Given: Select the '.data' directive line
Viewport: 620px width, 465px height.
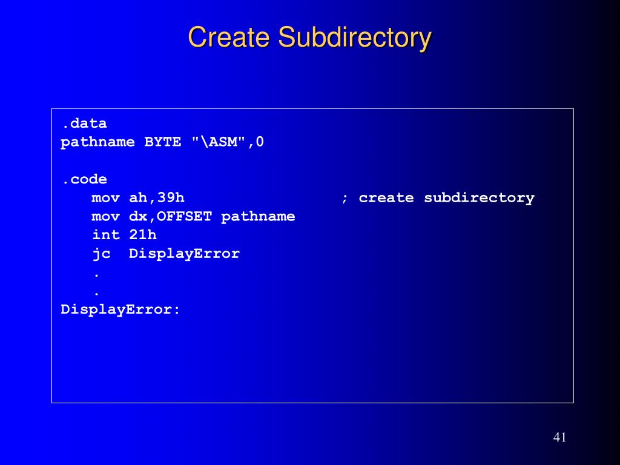Looking at the screenshot, I should 84,124.
